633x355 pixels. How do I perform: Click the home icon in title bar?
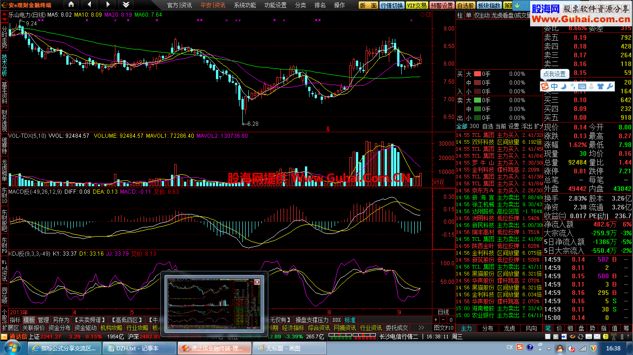[71, 5]
